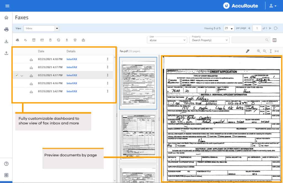This screenshot has height=183, width=283.
Task: Zoom in on the fax preview
Action: (259, 51)
